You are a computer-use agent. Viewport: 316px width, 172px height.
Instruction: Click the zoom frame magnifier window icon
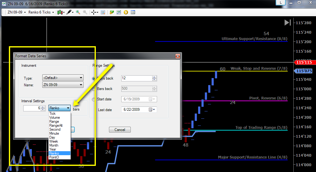pos(103,12)
